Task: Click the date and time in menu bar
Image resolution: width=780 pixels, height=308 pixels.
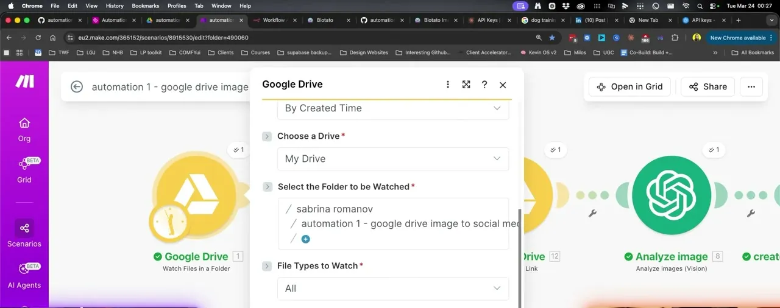Action: [750, 5]
